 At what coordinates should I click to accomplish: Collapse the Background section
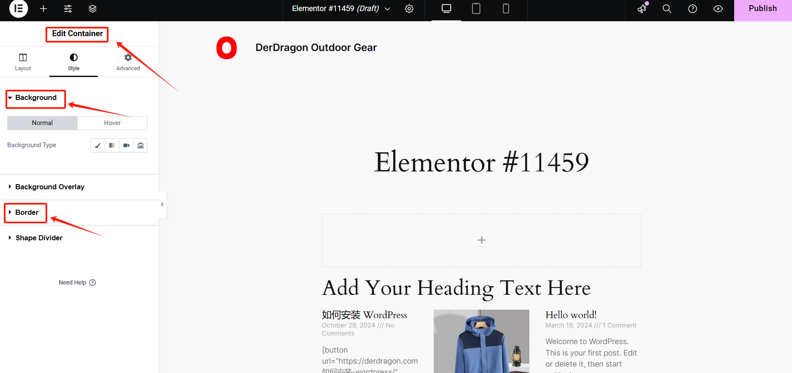click(36, 98)
